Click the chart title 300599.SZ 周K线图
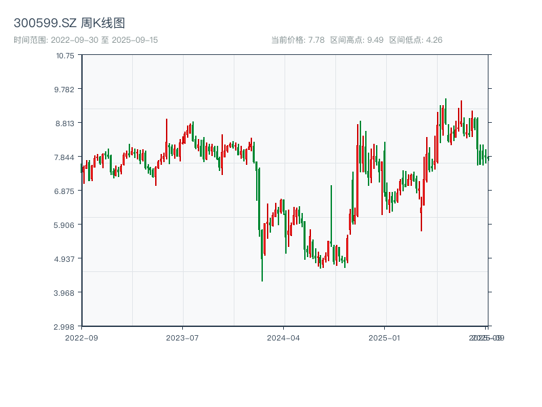This screenshot has width=542, height=407. pos(69,24)
